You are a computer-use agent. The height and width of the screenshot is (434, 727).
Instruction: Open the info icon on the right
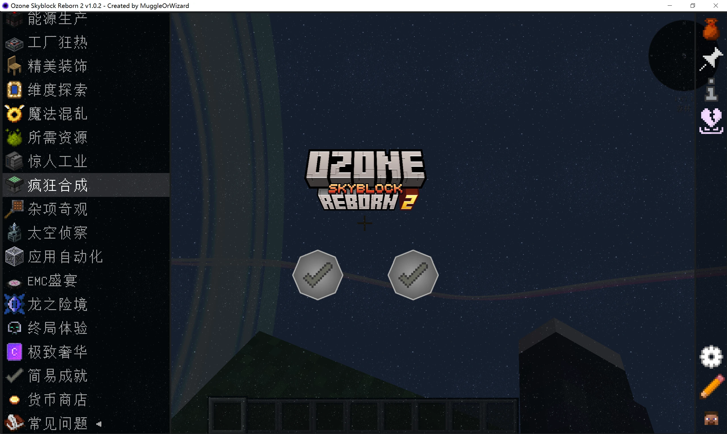pyautogui.click(x=711, y=89)
